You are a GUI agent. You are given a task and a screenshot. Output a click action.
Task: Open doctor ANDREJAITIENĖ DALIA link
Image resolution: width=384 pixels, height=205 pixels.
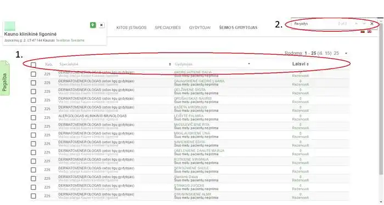pos(193,72)
